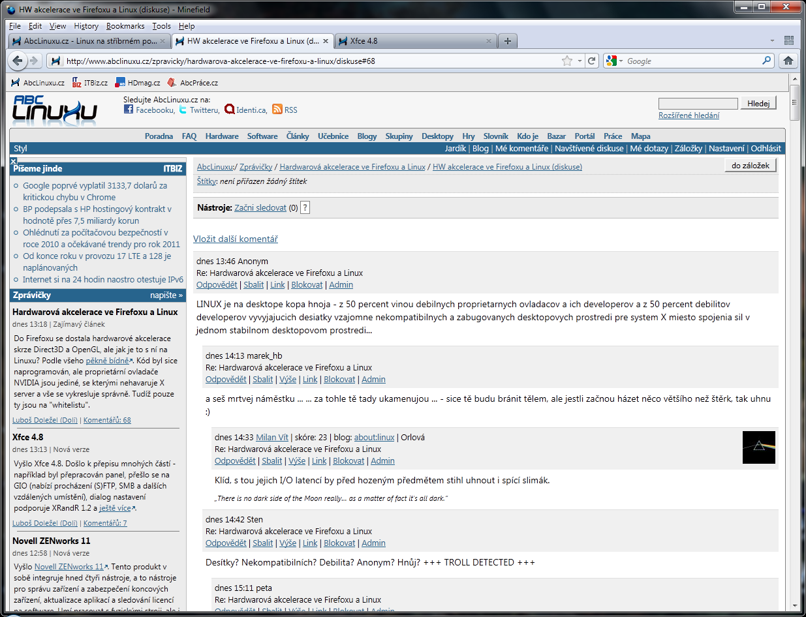The width and height of the screenshot is (806, 617).
Task: Open the AbcPráce.cz bookmark
Action: [x=193, y=83]
